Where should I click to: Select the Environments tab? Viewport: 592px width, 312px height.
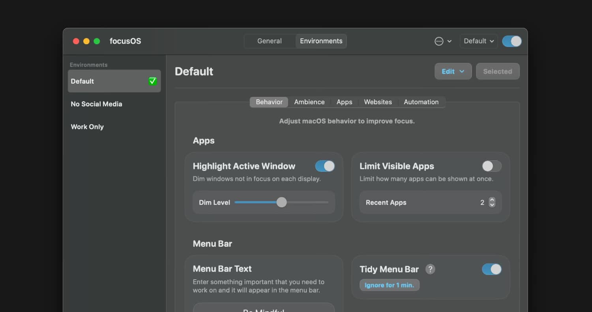pos(321,41)
